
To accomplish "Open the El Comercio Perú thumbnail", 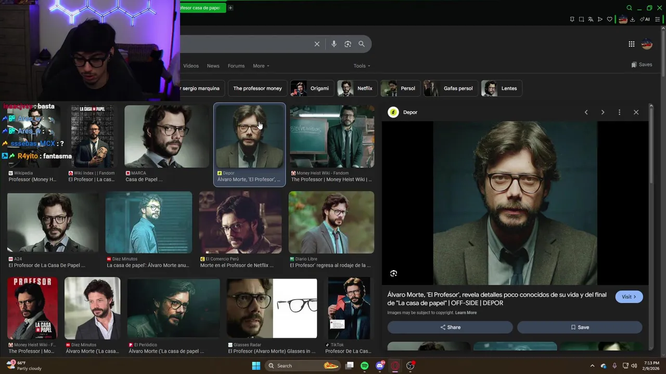I will coord(240,222).
